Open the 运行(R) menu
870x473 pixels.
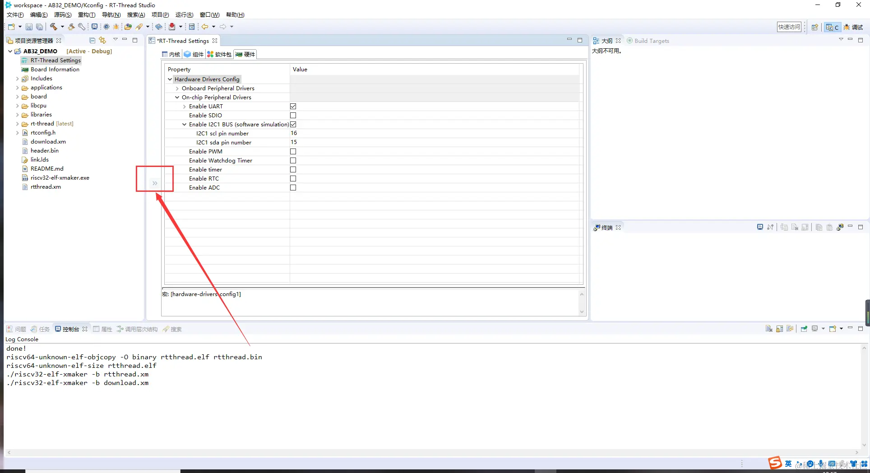tap(184, 15)
